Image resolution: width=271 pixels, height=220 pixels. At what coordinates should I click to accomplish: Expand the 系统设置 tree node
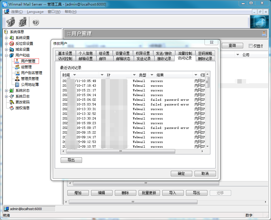pyautogui.click(x=6, y=38)
